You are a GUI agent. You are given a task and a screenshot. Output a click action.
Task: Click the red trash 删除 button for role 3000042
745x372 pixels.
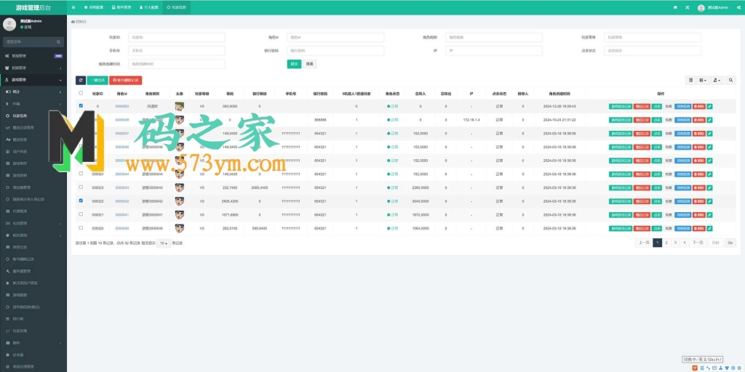click(699, 201)
